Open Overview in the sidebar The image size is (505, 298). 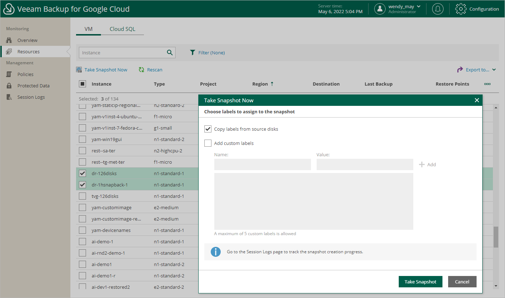click(x=27, y=40)
